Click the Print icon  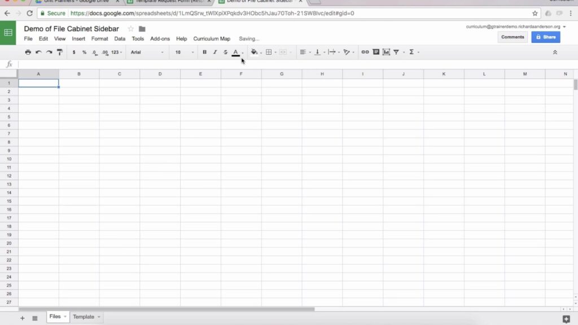(x=28, y=52)
